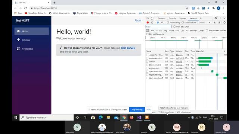Select the inspect element picker icon in DevTools
The height and width of the screenshot is (134, 239).
tap(148, 18)
